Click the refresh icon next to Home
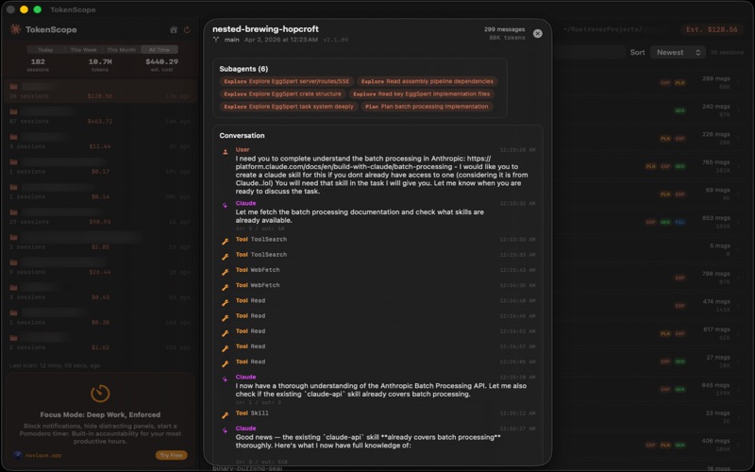 187,30
